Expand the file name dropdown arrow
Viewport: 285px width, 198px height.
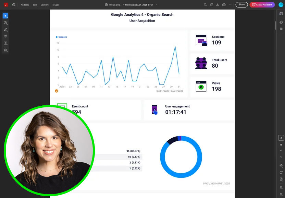click(x=157, y=5)
